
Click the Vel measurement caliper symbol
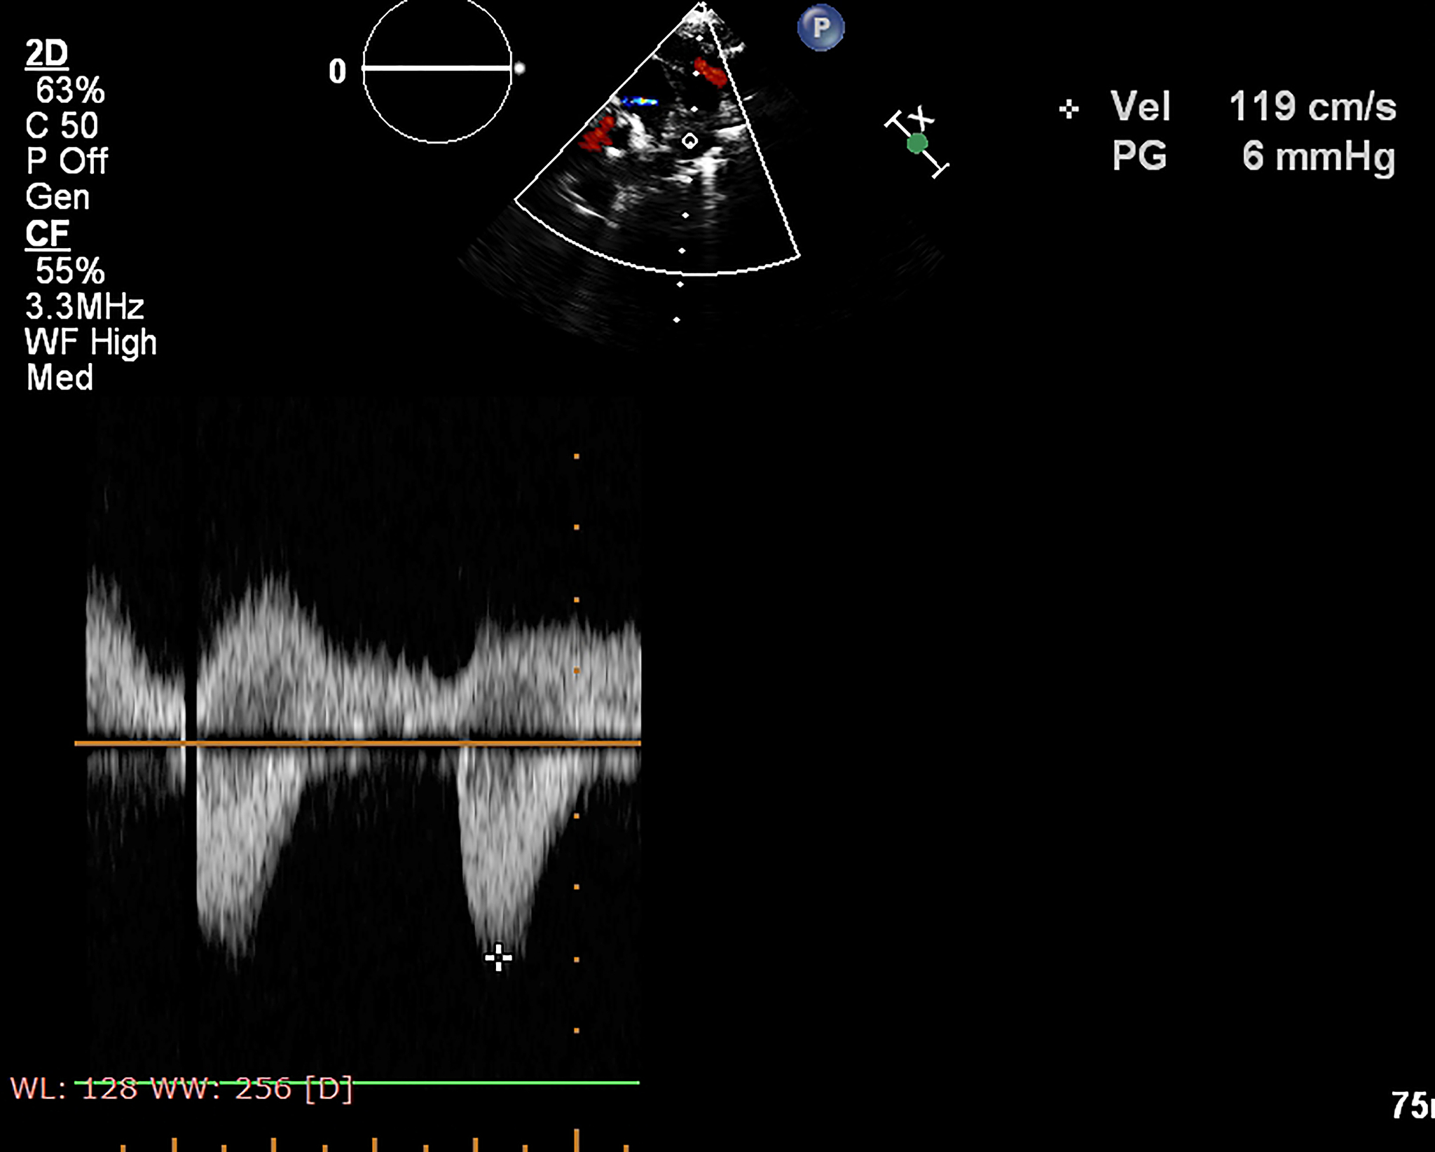(x=1069, y=109)
